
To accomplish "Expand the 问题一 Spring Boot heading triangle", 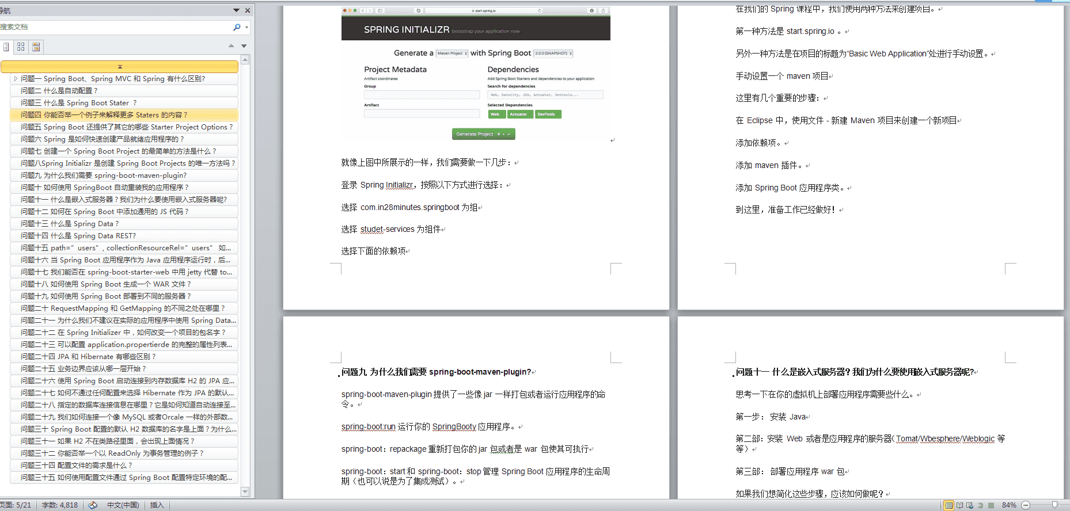I will [16, 79].
